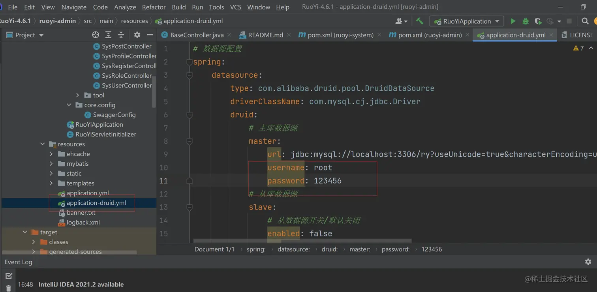
Task: Click datasource: in the YAML breadcrumb bar
Action: (294, 249)
